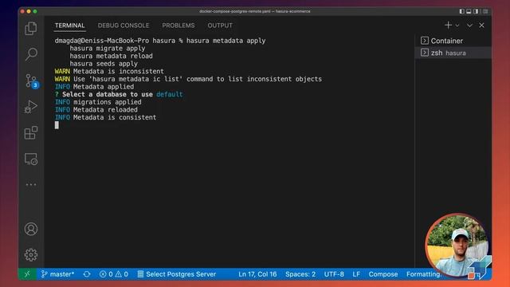
Task: Click terminal cursor input line
Action: [57, 125]
